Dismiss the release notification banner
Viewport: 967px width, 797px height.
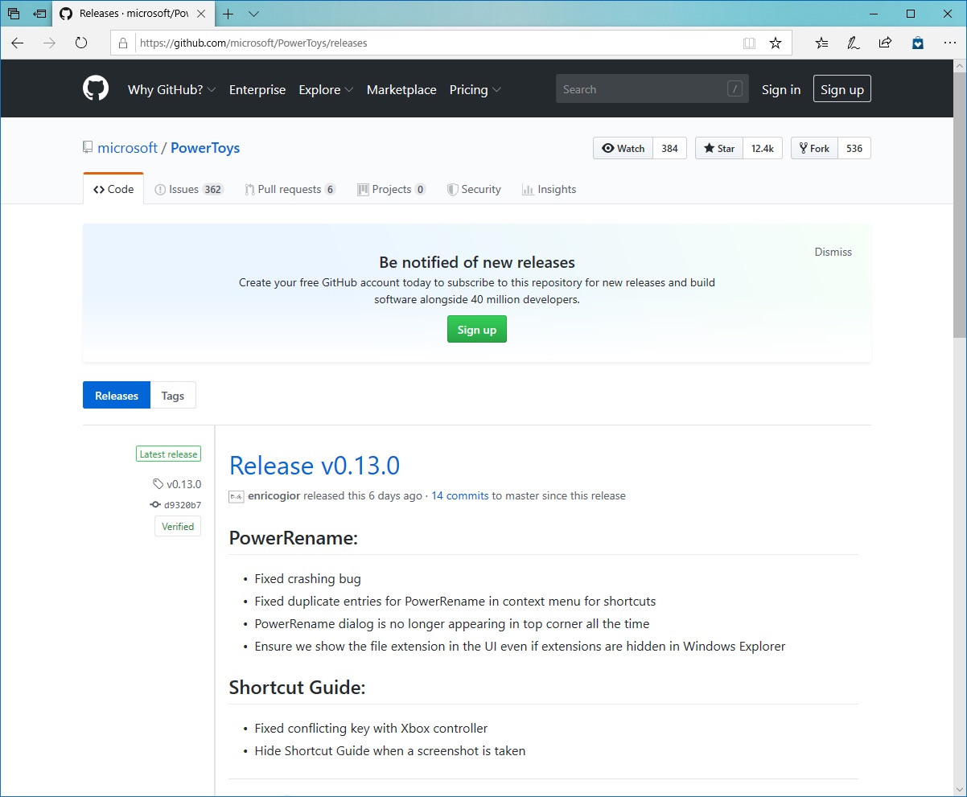tap(833, 252)
